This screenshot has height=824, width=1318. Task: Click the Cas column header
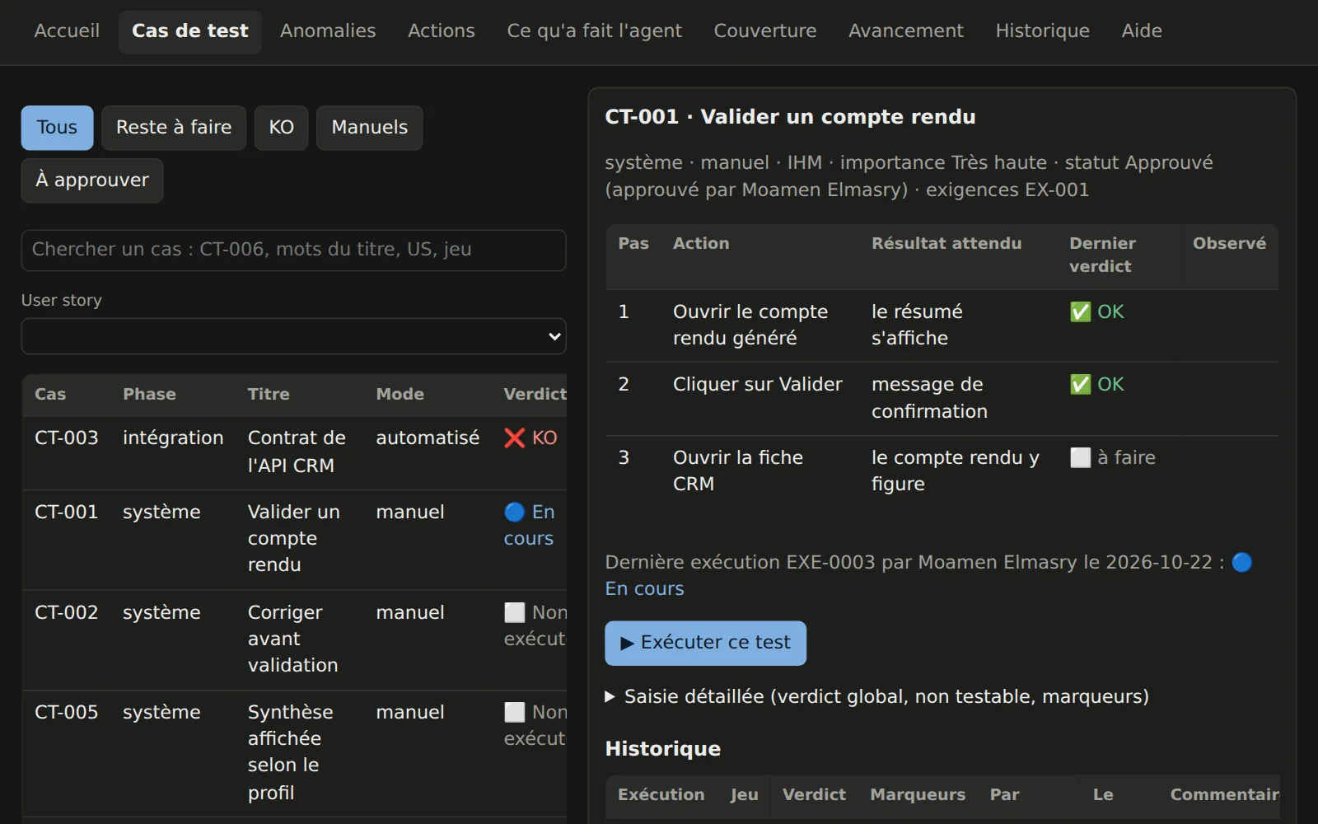point(50,395)
